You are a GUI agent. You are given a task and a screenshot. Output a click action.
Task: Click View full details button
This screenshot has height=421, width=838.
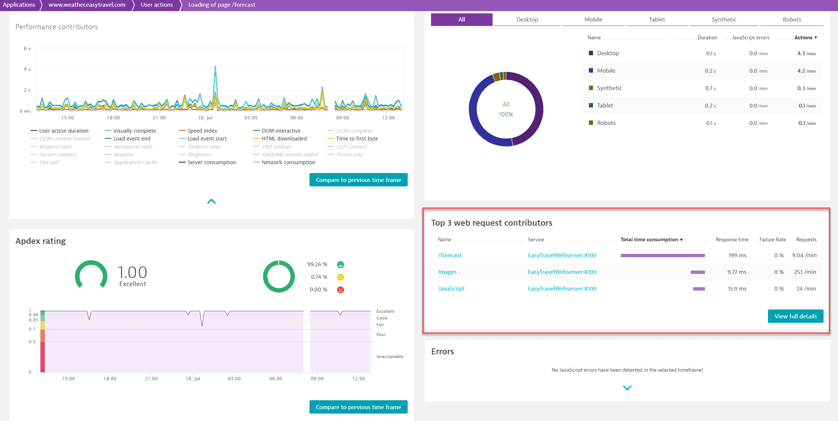pyautogui.click(x=796, y=316)
